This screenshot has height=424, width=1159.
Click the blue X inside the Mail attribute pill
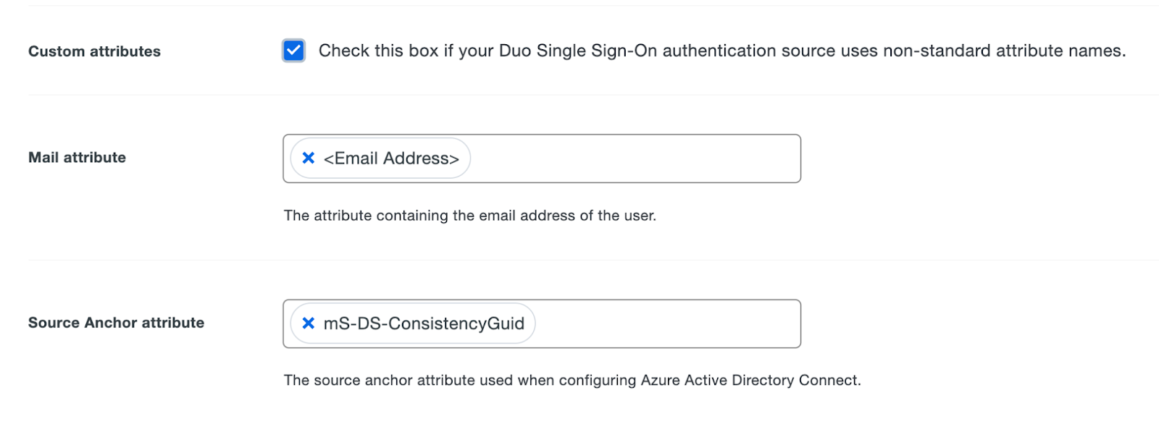(x=307, y=158)
